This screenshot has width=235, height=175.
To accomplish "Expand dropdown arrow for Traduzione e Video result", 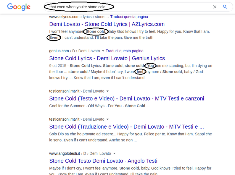I will point(107,119).
